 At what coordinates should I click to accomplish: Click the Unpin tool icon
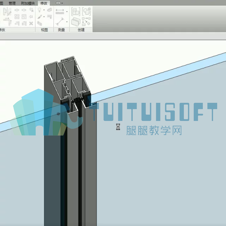[31, 10]
